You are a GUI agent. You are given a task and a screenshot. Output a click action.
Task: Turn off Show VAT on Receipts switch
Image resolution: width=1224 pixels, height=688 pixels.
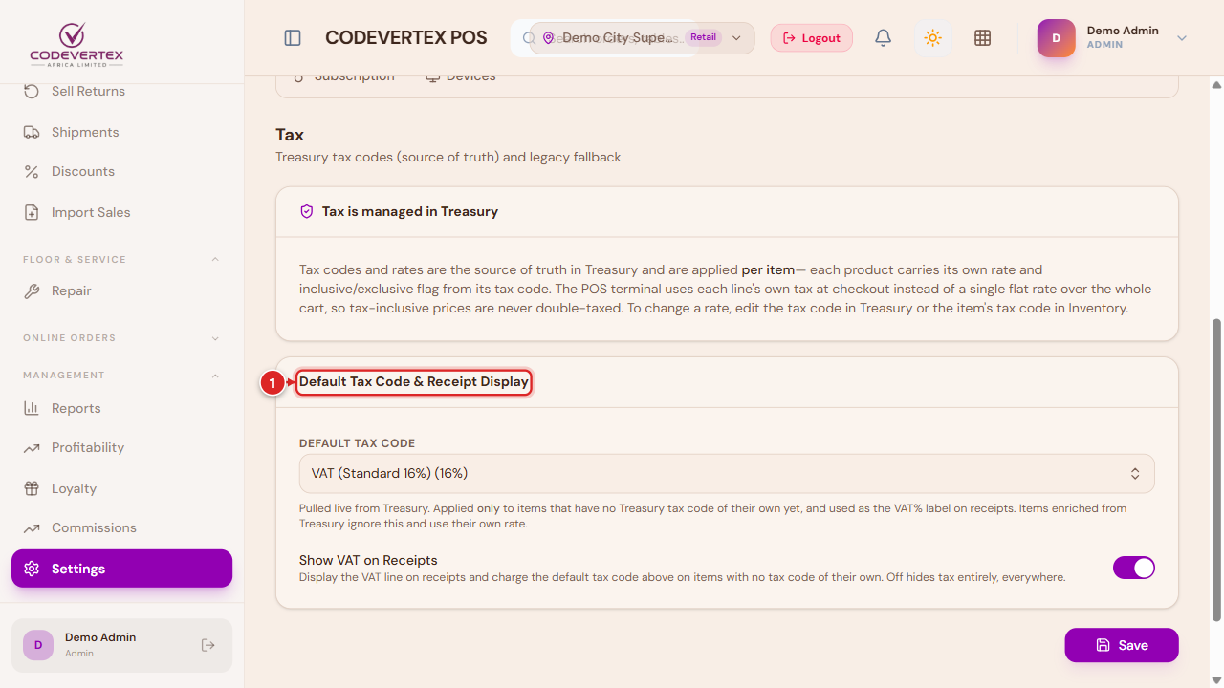(x=1134, y=568)
